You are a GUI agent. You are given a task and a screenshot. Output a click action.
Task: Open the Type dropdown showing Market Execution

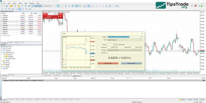point(124,40)
